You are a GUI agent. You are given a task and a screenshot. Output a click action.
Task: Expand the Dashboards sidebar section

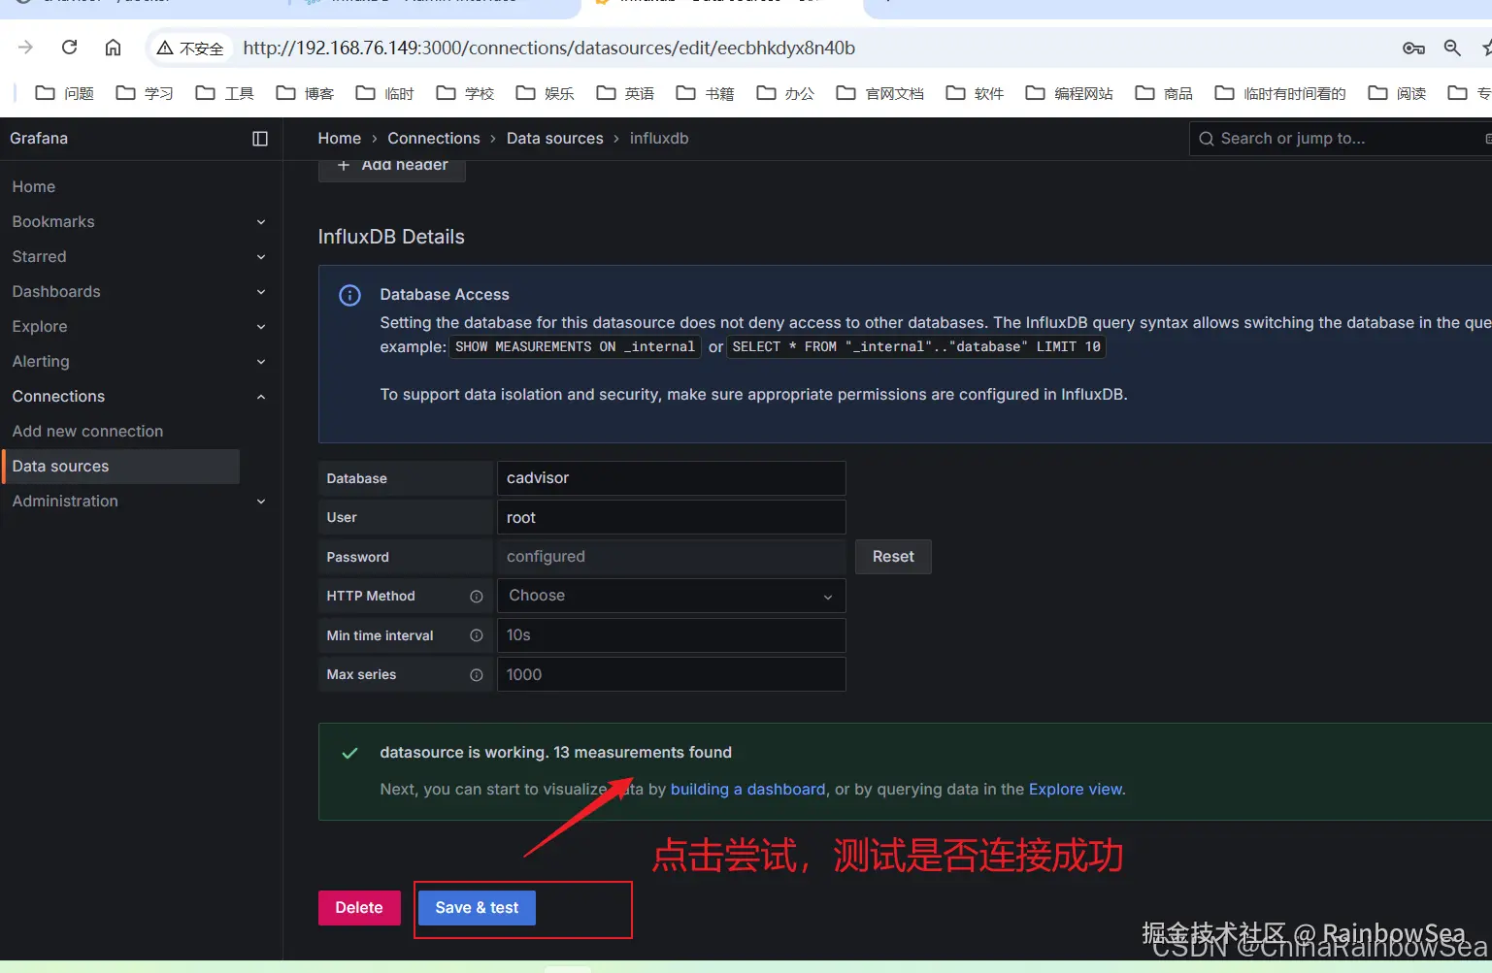[261, 292]
